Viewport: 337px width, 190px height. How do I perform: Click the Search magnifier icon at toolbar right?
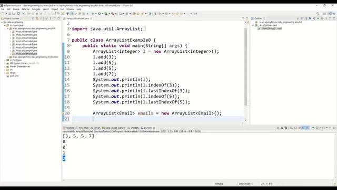[318, 14]
